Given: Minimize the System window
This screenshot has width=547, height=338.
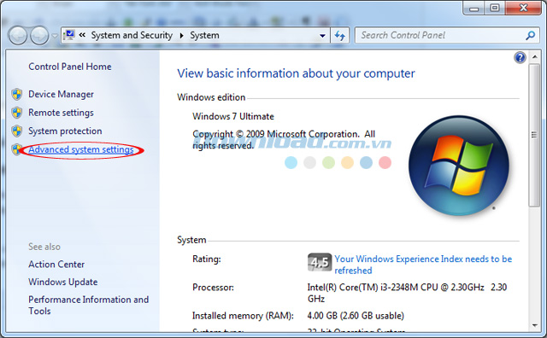Looking at the screenshot, I should point(473,8).
